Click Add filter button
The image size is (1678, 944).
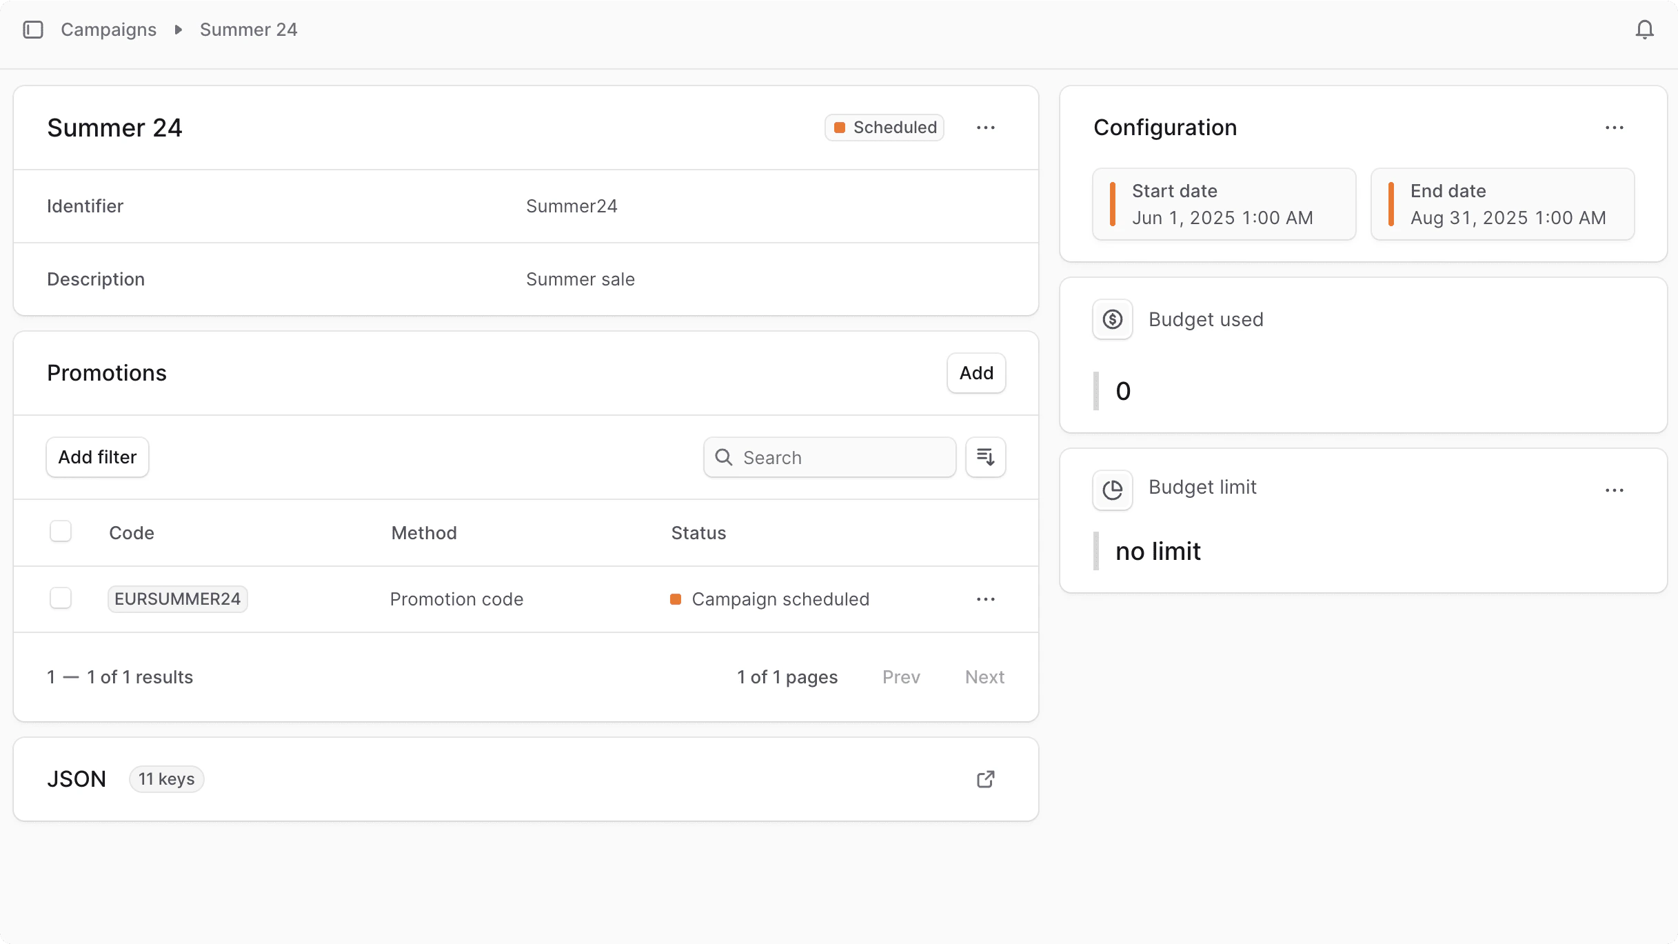coord(97,457)
